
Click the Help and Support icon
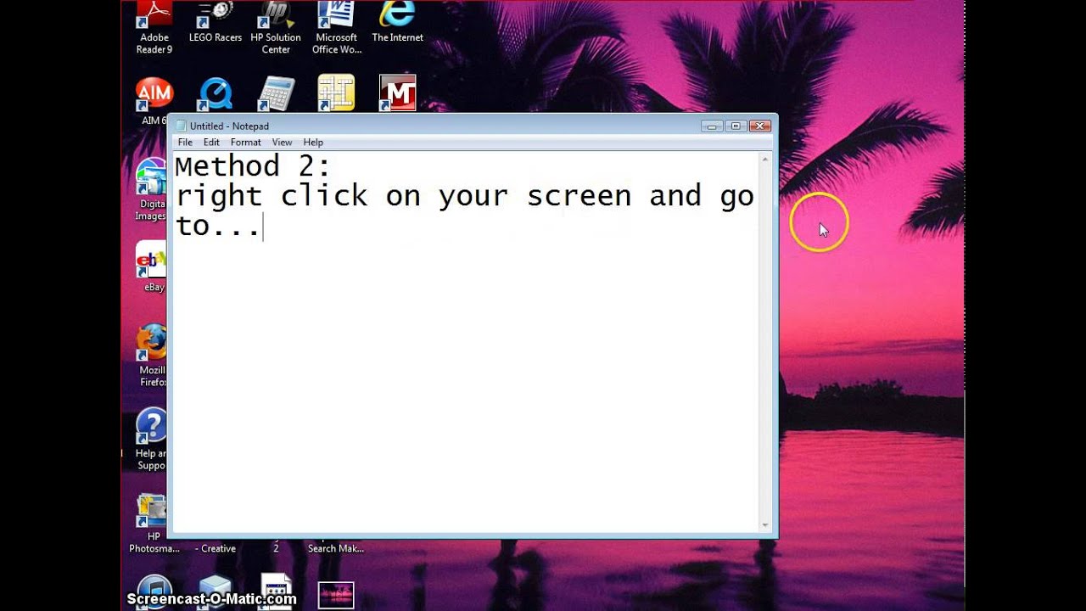coord(152,439)
